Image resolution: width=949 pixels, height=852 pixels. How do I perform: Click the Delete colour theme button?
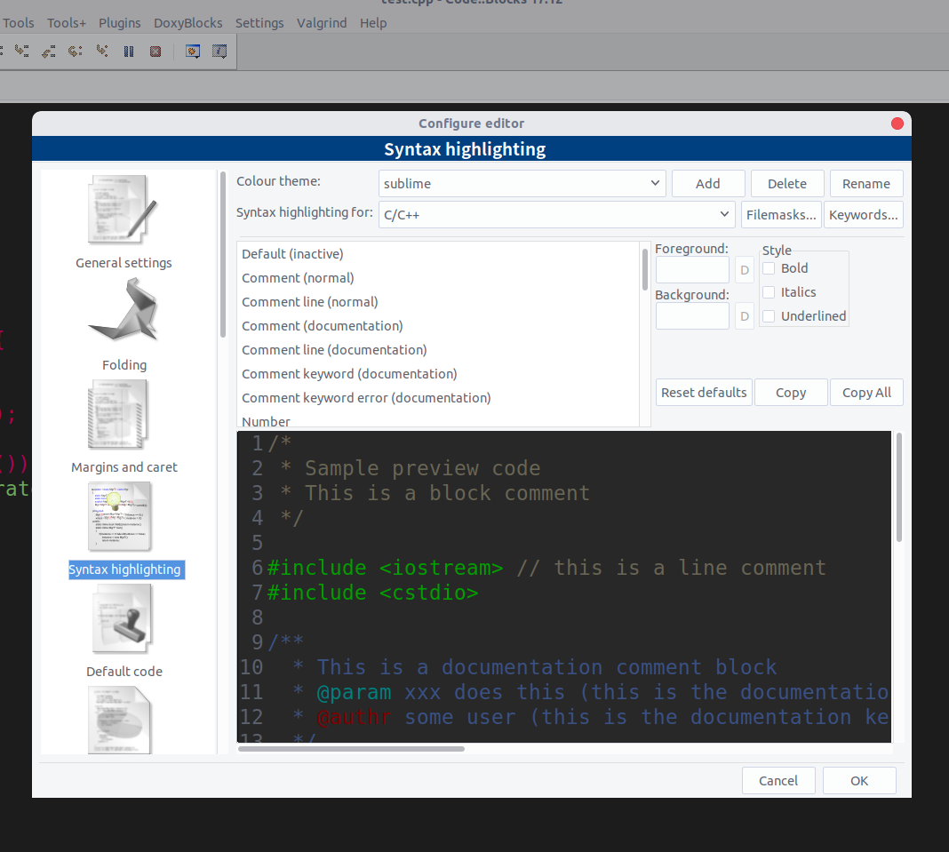pos(787,183)
